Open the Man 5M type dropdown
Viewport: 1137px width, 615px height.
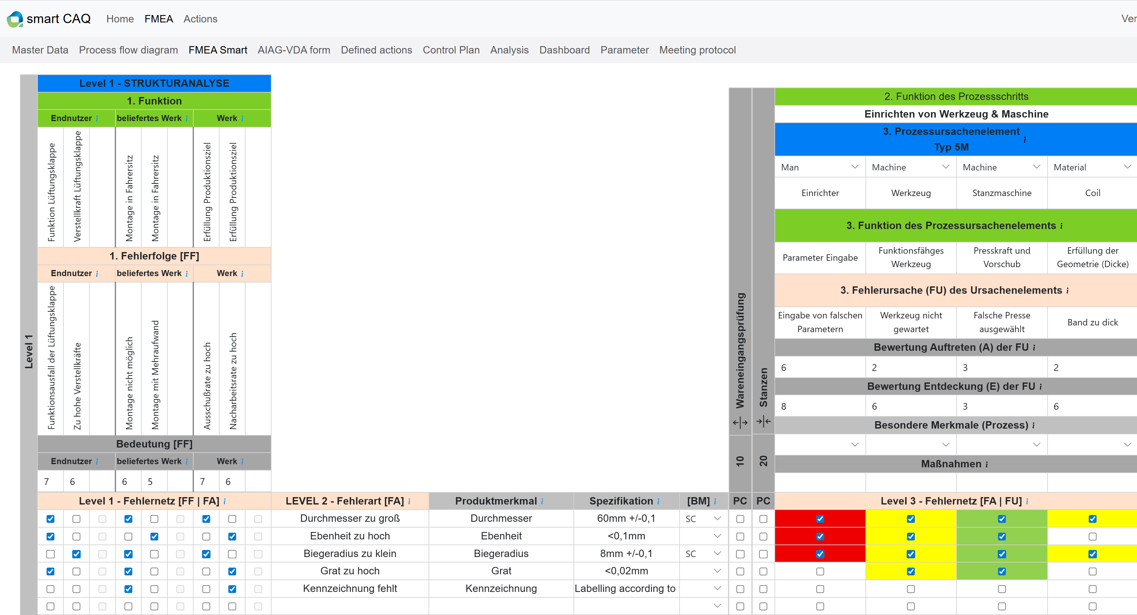click(820, 167)
